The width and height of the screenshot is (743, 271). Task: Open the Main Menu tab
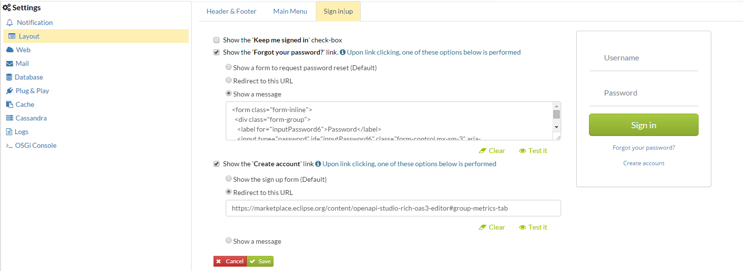point(290,11)
